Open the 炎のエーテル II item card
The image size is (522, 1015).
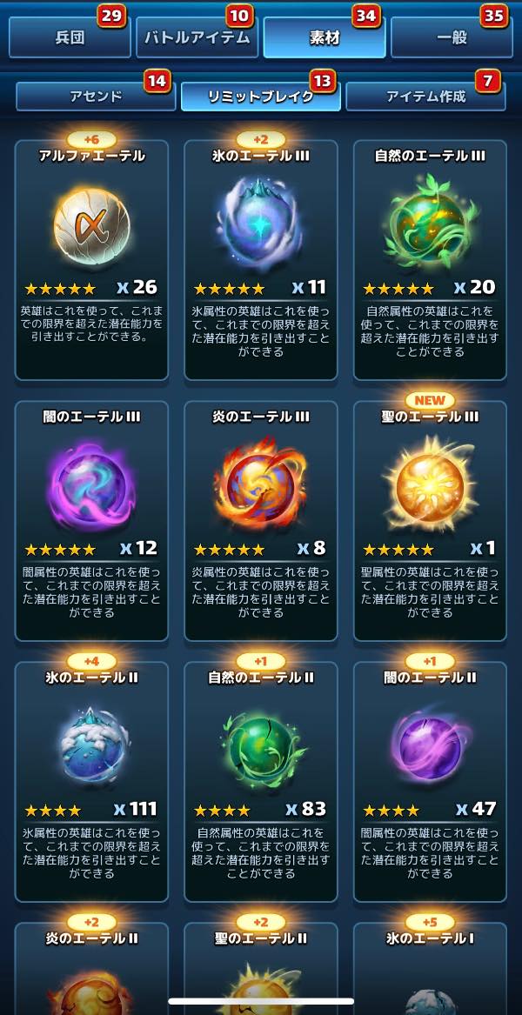coord(91,968)
